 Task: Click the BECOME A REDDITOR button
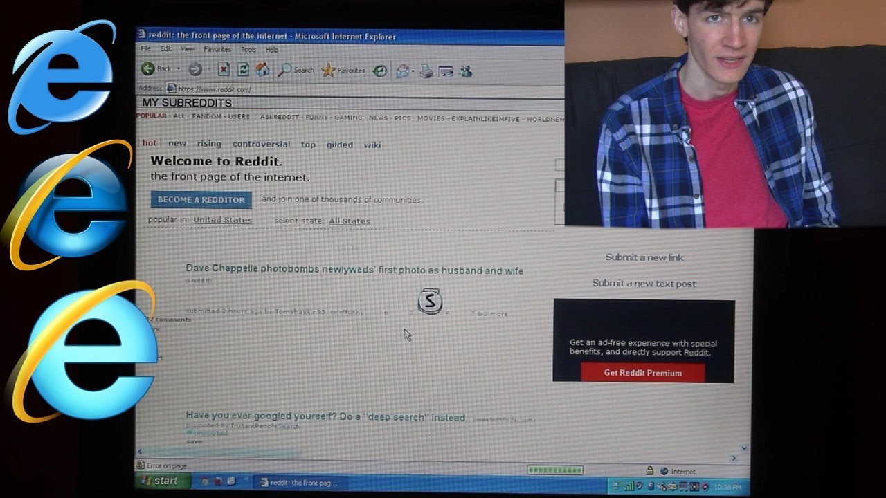click(x=201, y=199)
